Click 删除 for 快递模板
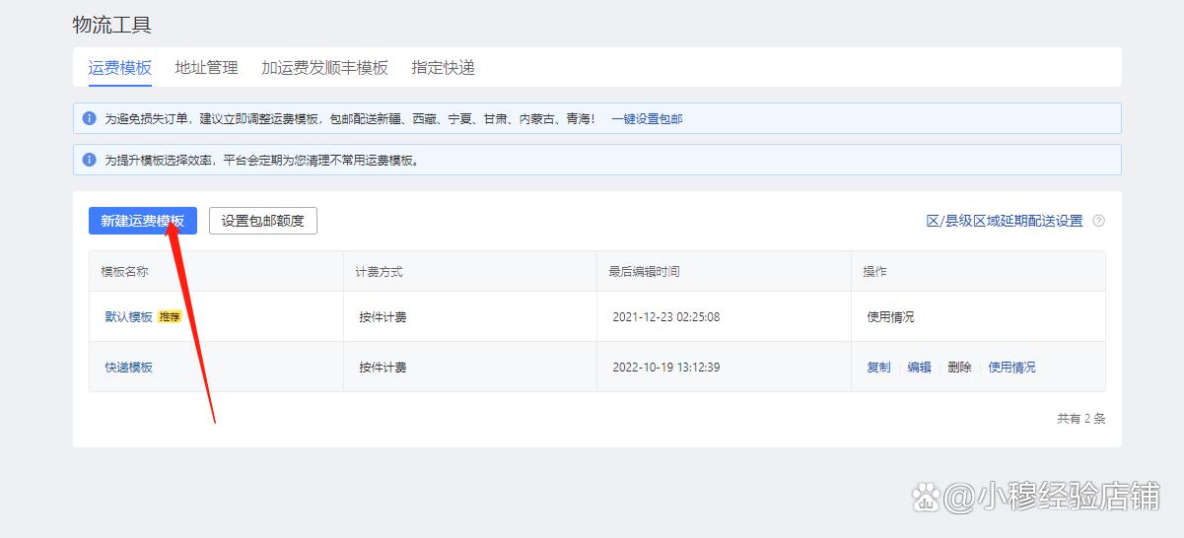 tap(959, 368)
